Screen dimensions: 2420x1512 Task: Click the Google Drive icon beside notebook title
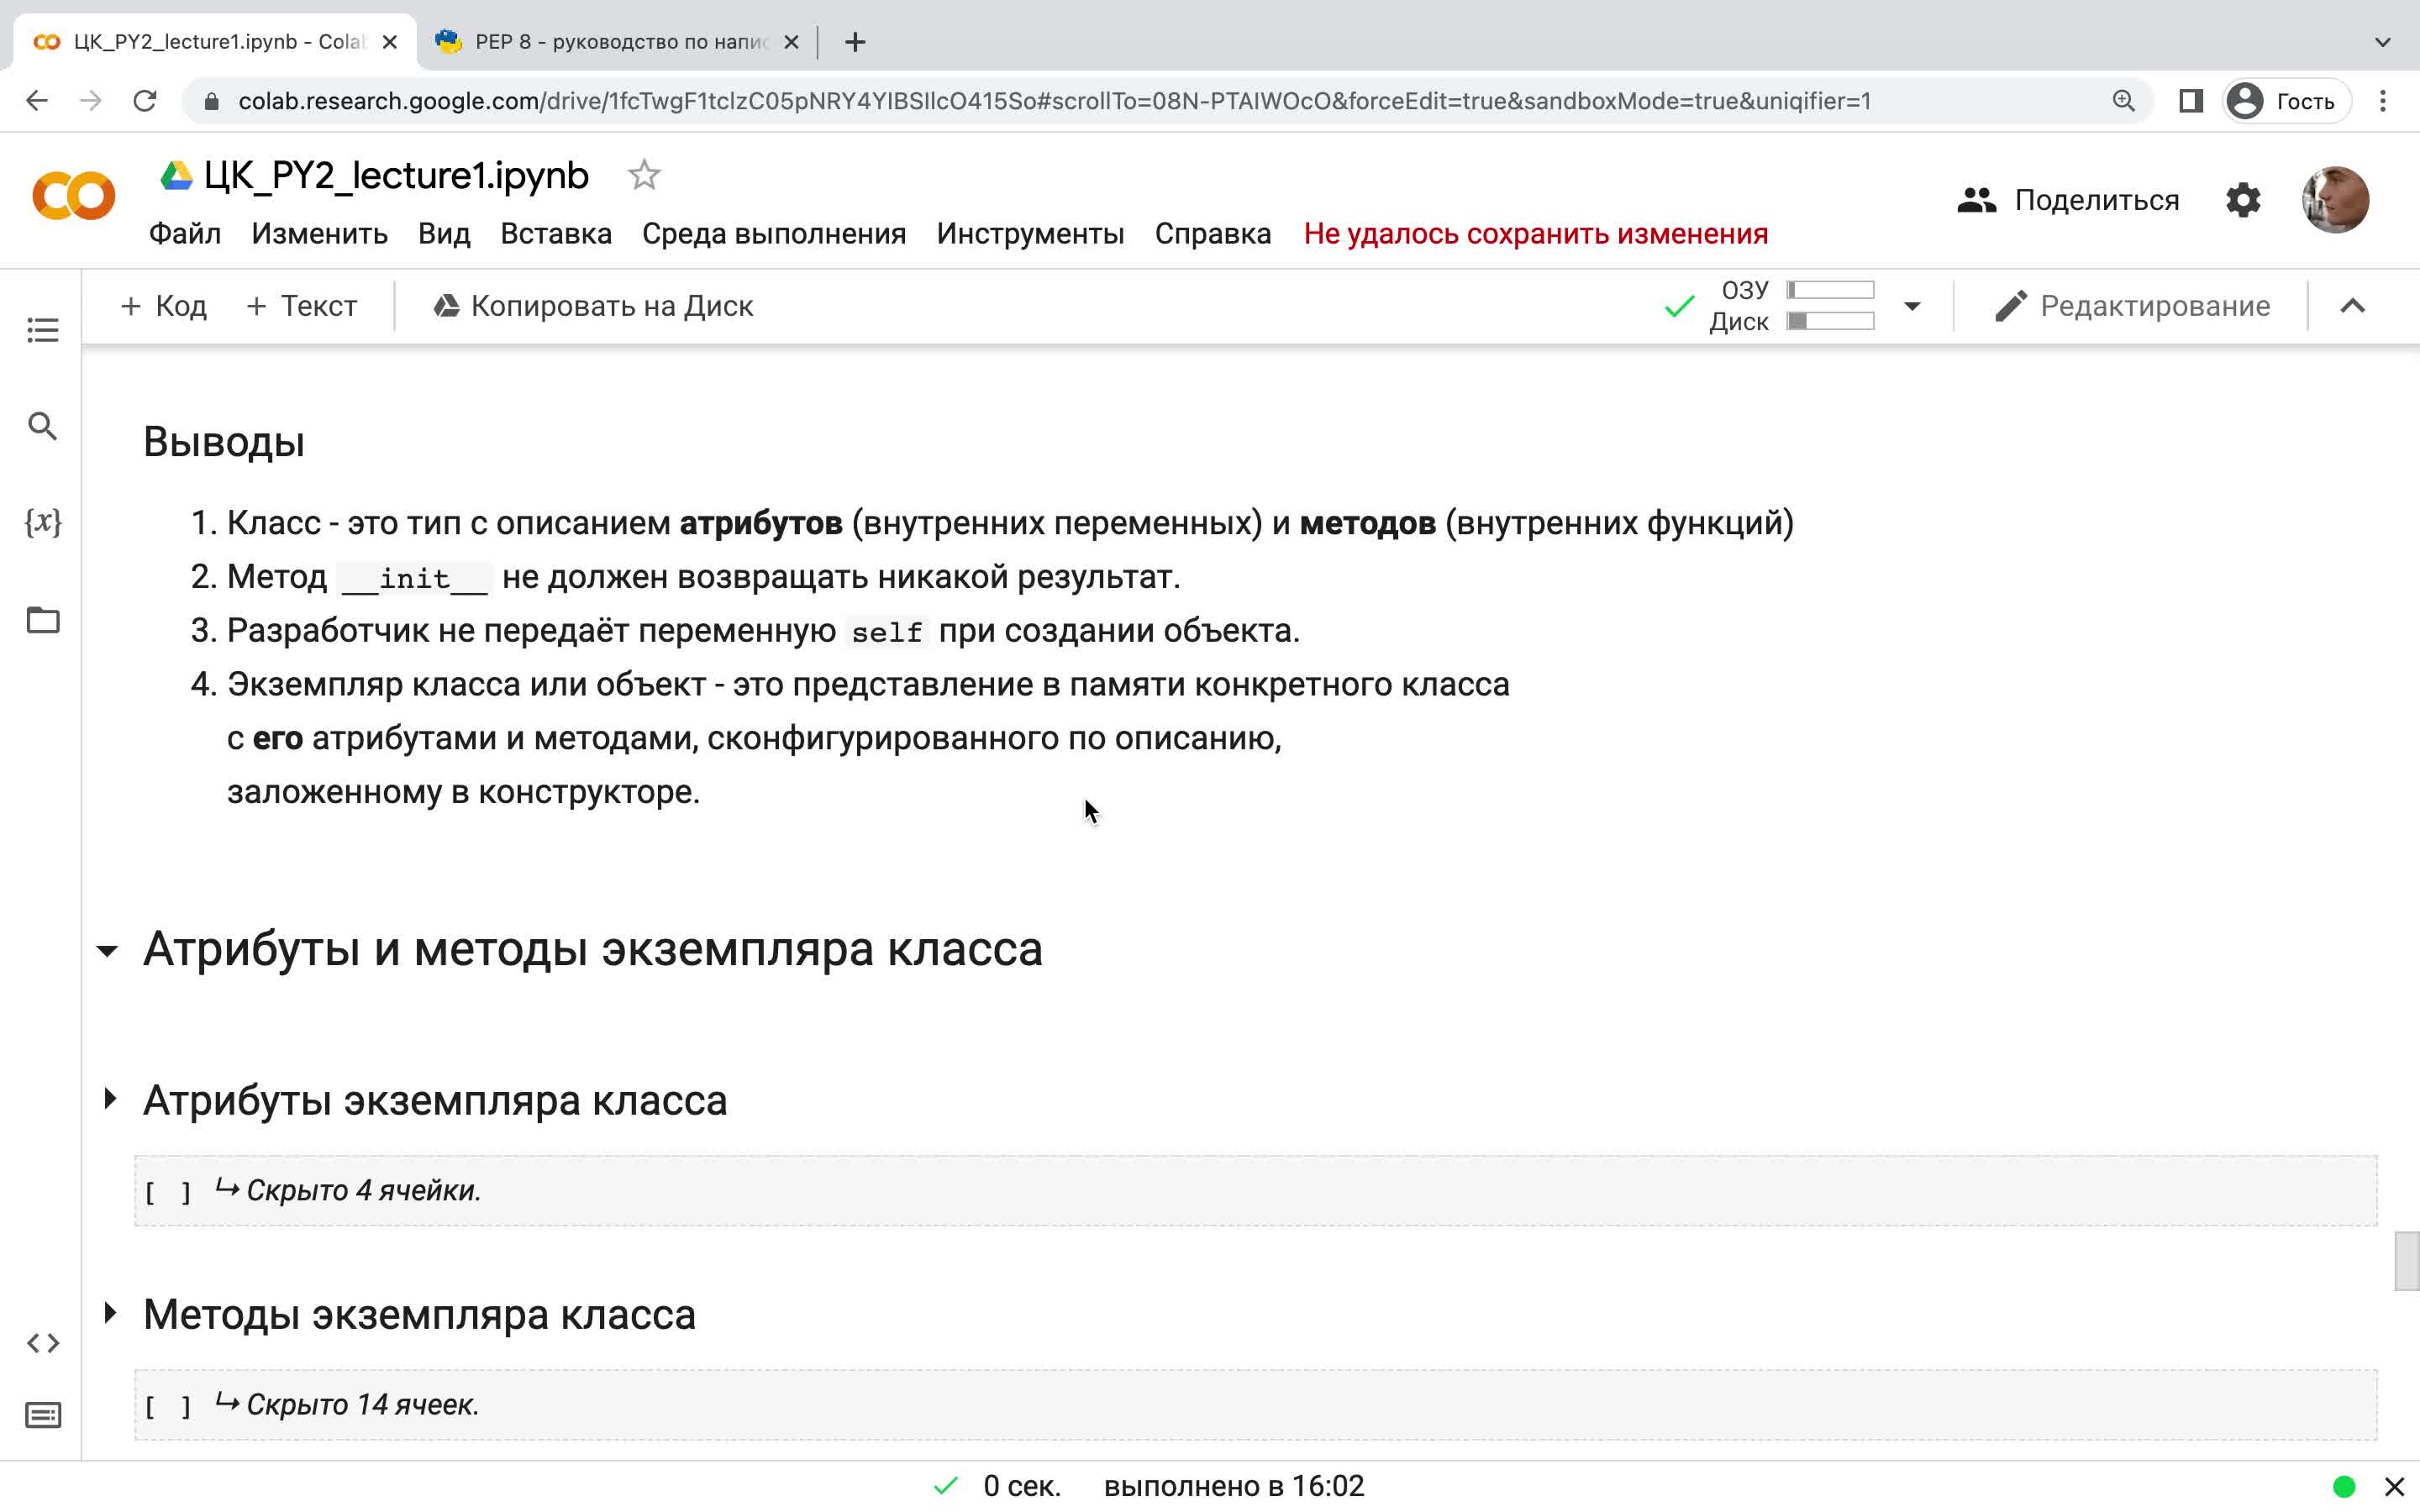click(x=177, y=176)
